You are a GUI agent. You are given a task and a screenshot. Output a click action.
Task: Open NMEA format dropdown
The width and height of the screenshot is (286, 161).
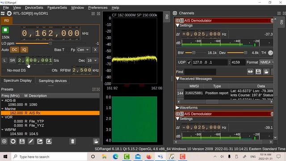(267, 62)
